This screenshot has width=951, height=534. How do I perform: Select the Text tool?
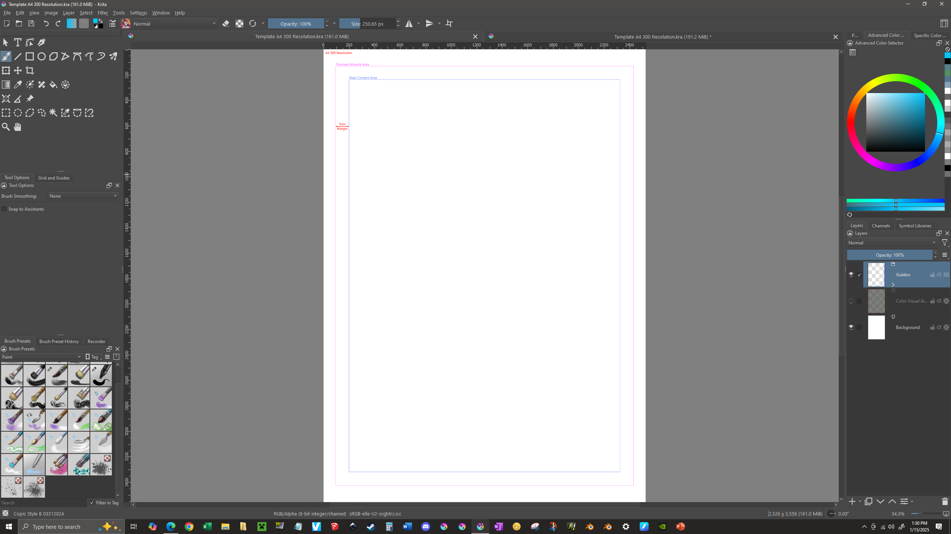coord(17,42)
